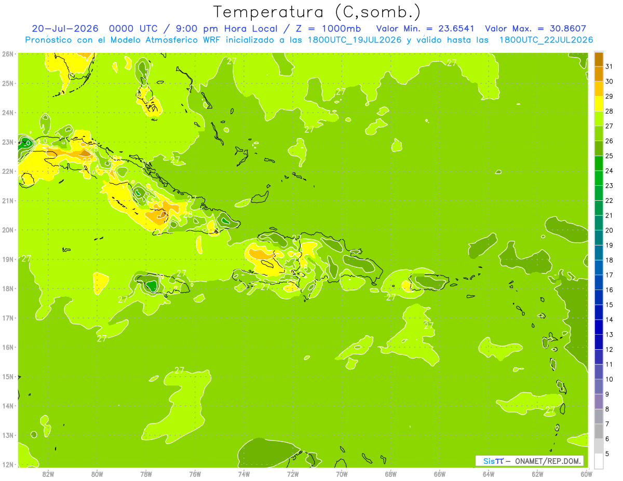Pick the purple colorbar swatch between 9 and 10
The width and height of the screenshot is (623, 481).
click(x=599, y=387)
